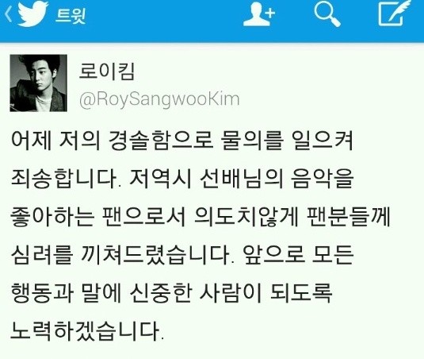
Task: Select the word 선배님의 in tweet
Action: click(x=241, y=179)
